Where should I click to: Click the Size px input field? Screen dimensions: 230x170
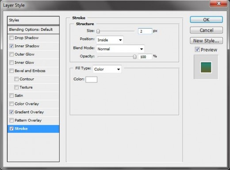145,31
